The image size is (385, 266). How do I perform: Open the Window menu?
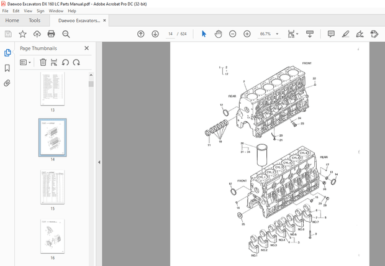tap(56, 11)
